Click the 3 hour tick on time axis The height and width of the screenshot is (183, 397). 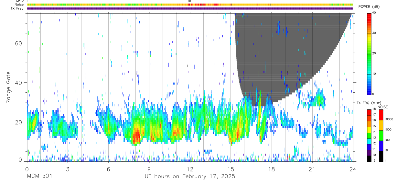(68, 169)
